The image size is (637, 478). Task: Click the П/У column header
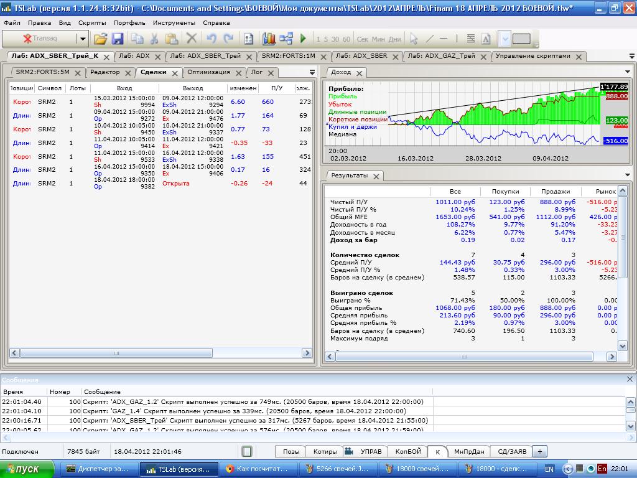pos(276,88)
